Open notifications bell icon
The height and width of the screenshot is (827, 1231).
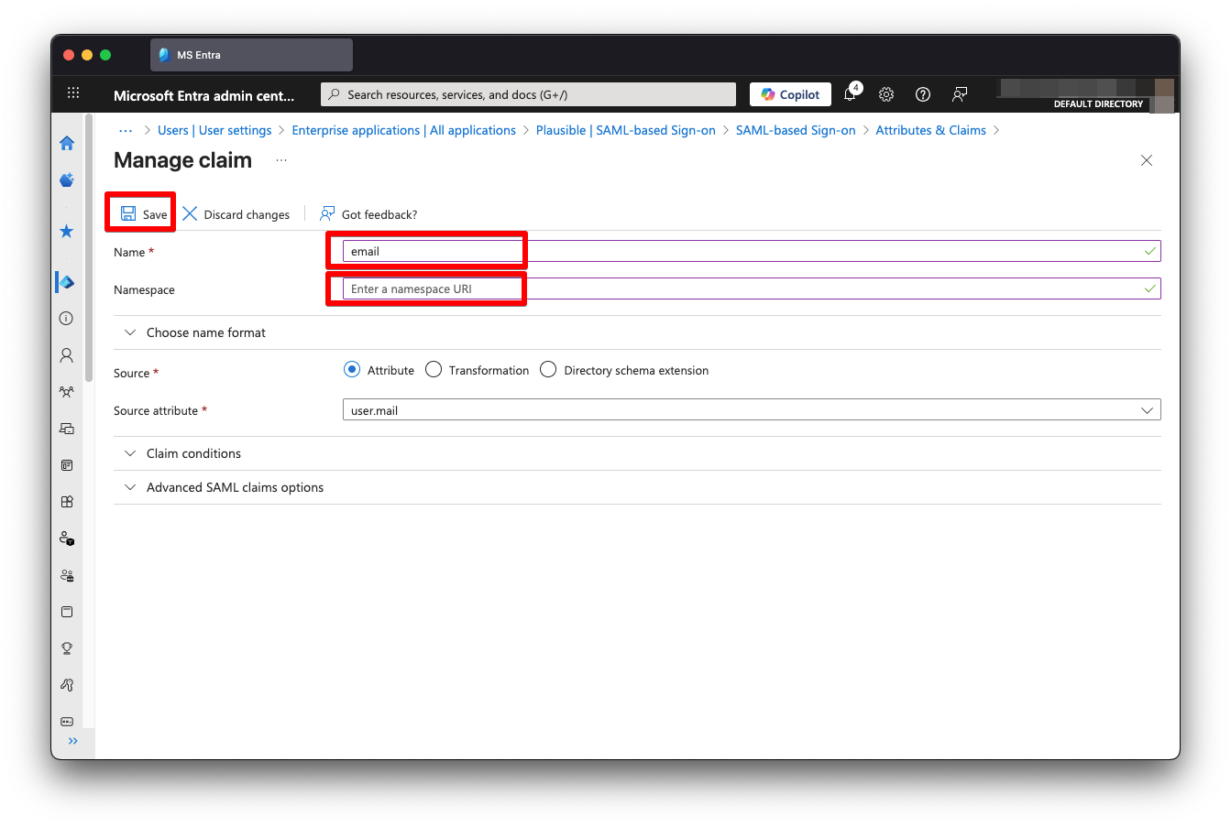click(850, 94)
